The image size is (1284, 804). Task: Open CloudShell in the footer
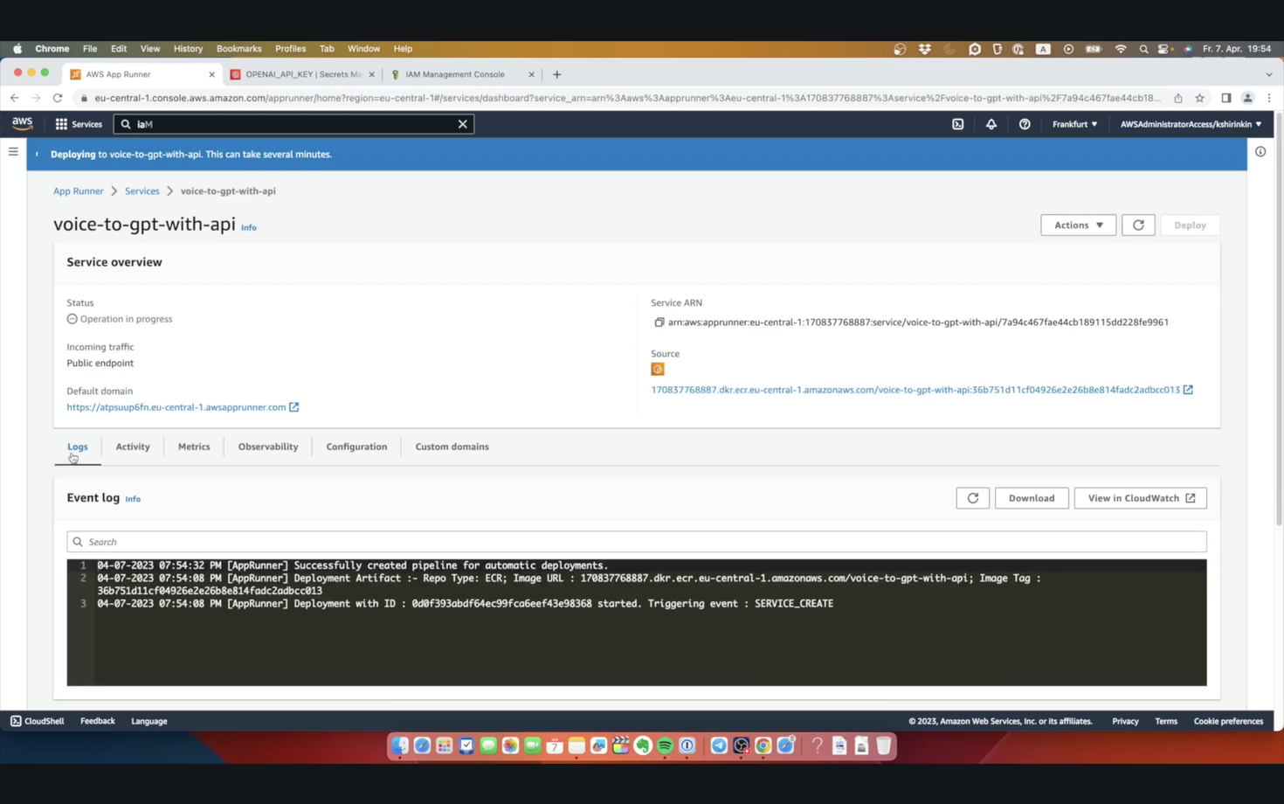coord(38,721)
